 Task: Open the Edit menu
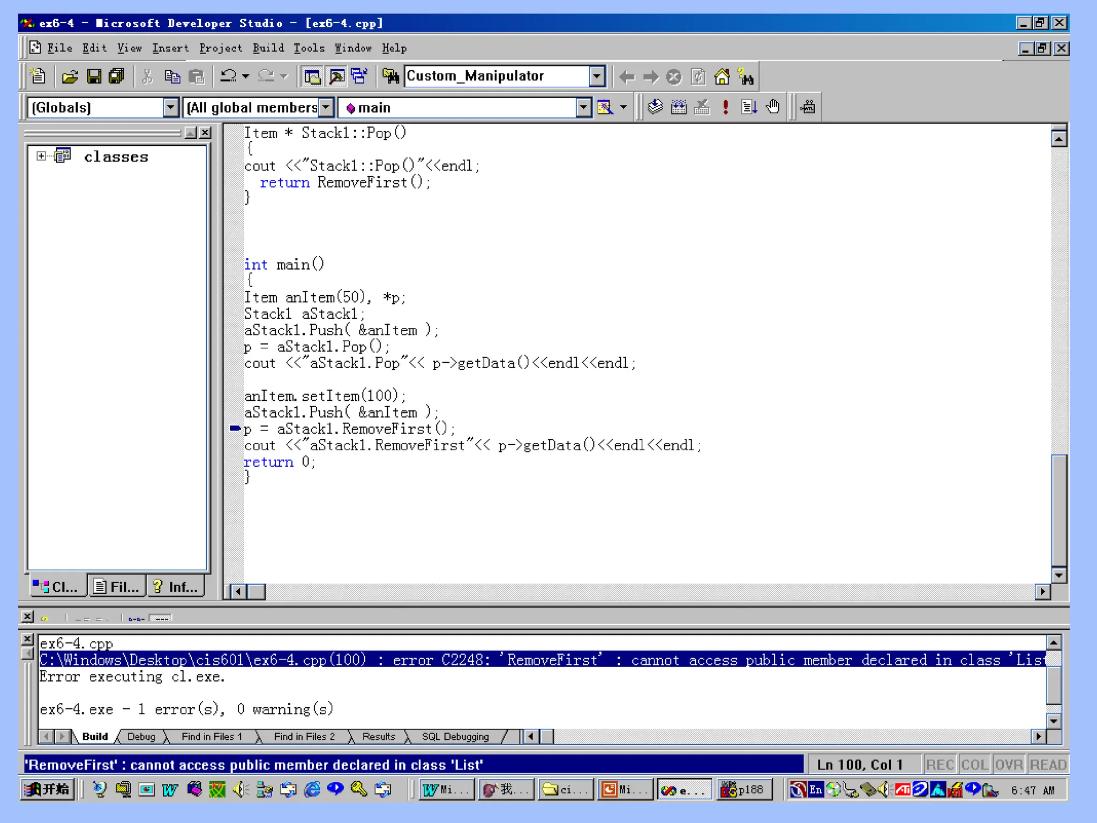coord(94,48)
